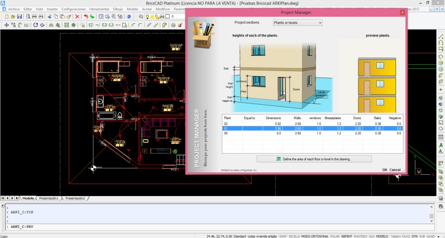
Task: Open the Configuraciones menu
Action: pyautogui.click(x=74, y=9)
